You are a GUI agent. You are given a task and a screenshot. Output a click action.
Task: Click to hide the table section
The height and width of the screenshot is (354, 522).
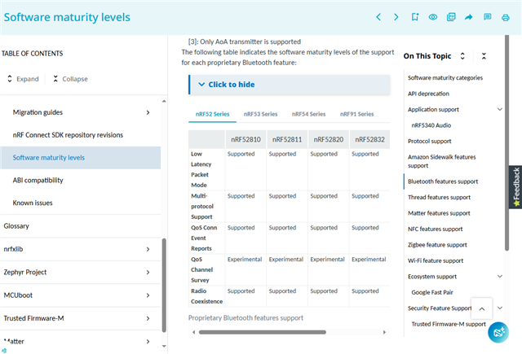[x=289, y=85]
